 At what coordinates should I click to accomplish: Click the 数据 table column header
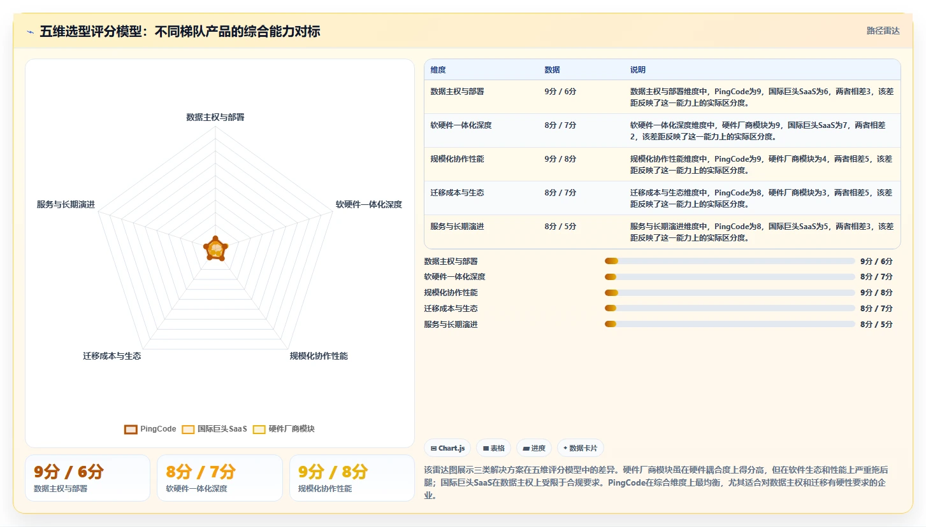pyautogui.click(x=552, y=69)
